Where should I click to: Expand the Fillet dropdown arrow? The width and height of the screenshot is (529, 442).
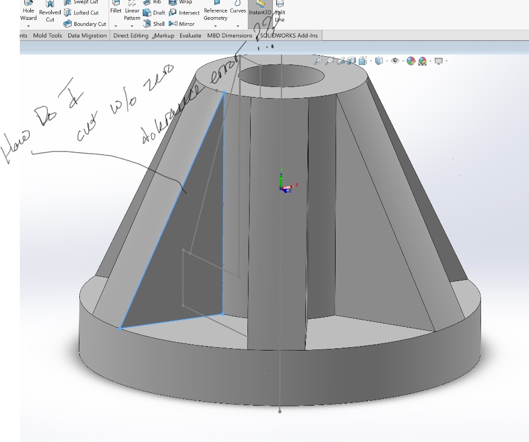[116, 26]
